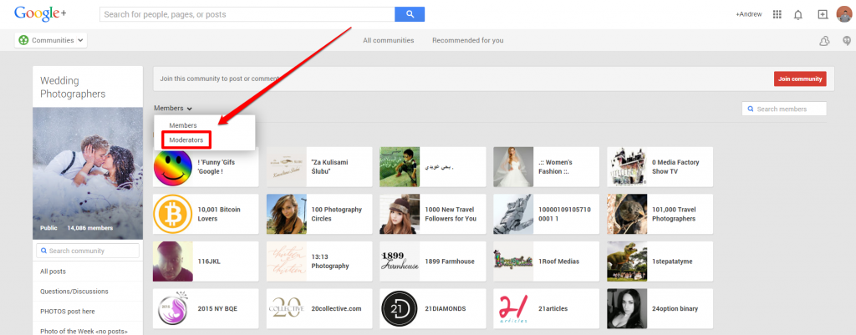Click the green Communities icon

point(23,40)
